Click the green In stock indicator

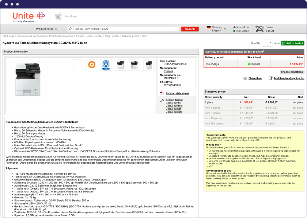(249, 64)
